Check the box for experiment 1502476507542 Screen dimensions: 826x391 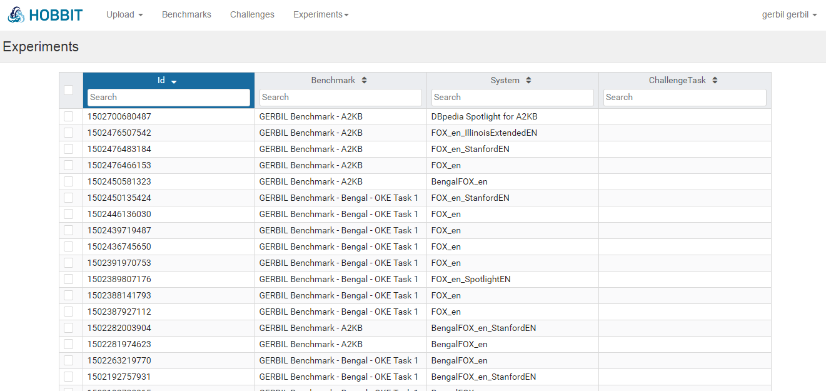click(x=69, y=133)
